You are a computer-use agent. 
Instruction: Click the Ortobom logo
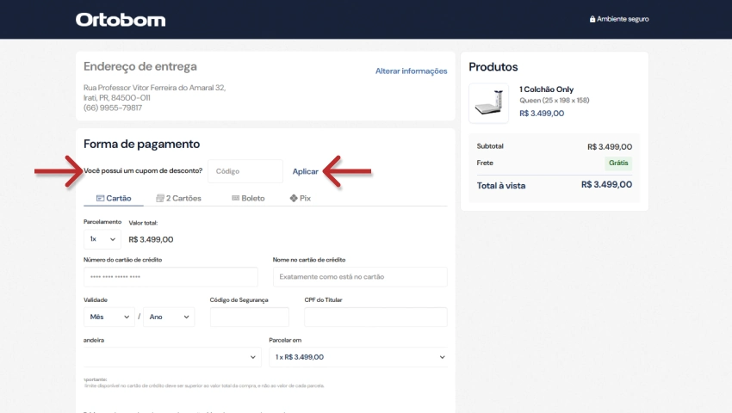[120, 19]
